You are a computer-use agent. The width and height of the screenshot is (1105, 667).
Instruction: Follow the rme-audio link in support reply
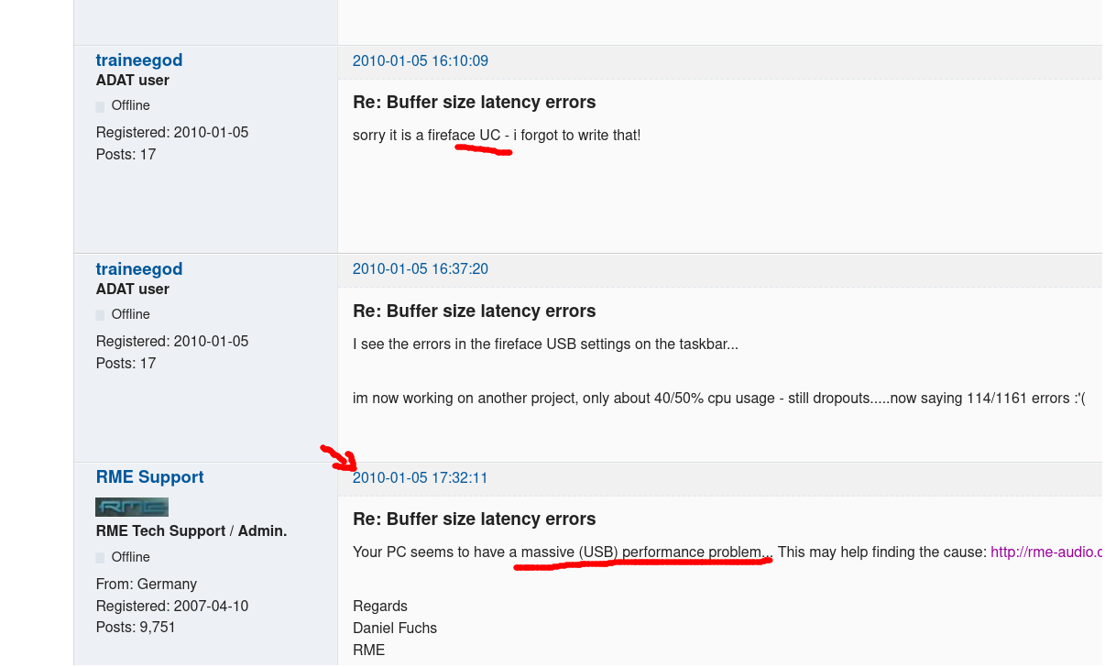pyautogui.click(x=1046, y=552)
